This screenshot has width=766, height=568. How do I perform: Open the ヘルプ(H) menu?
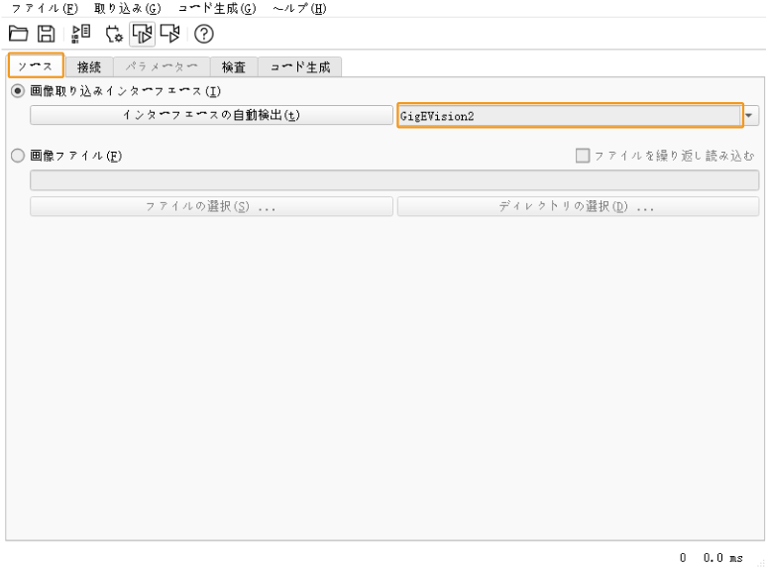click(x=299, y=8)
